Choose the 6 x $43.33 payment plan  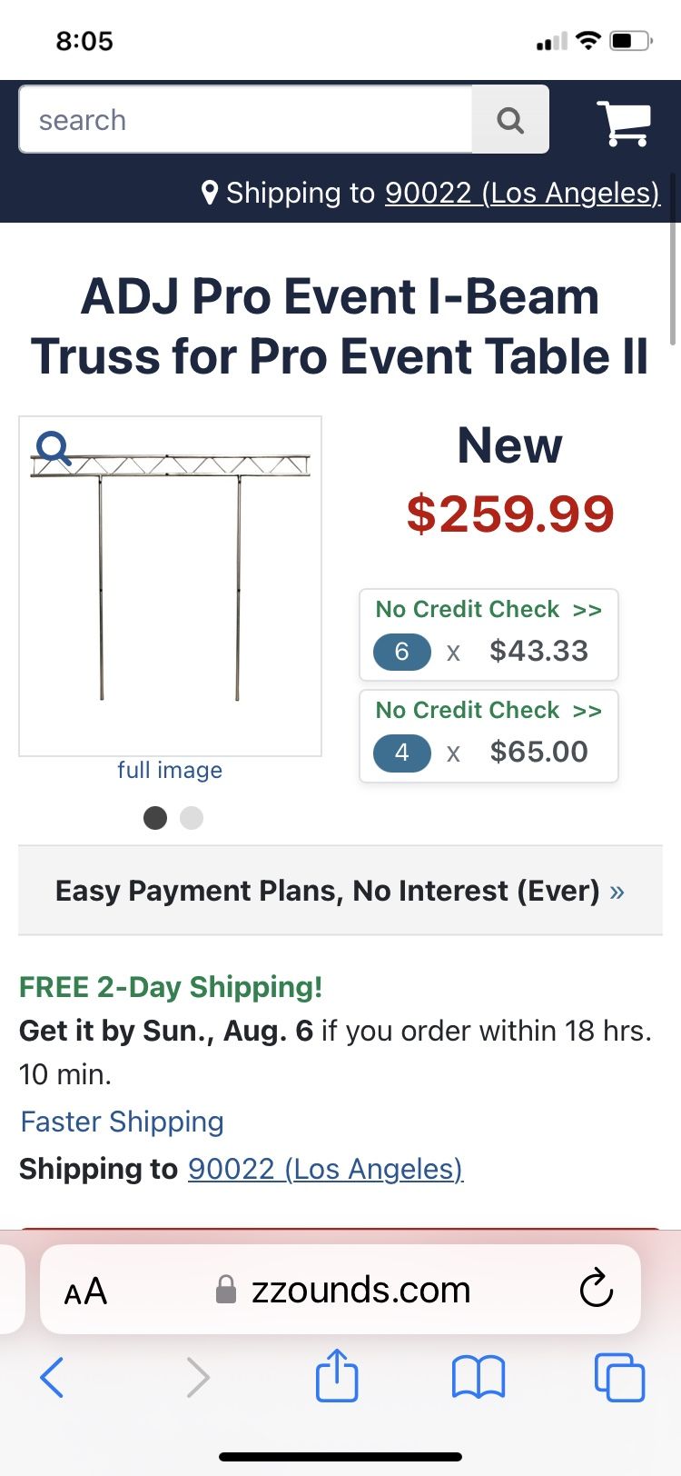(x=489, y=635)
